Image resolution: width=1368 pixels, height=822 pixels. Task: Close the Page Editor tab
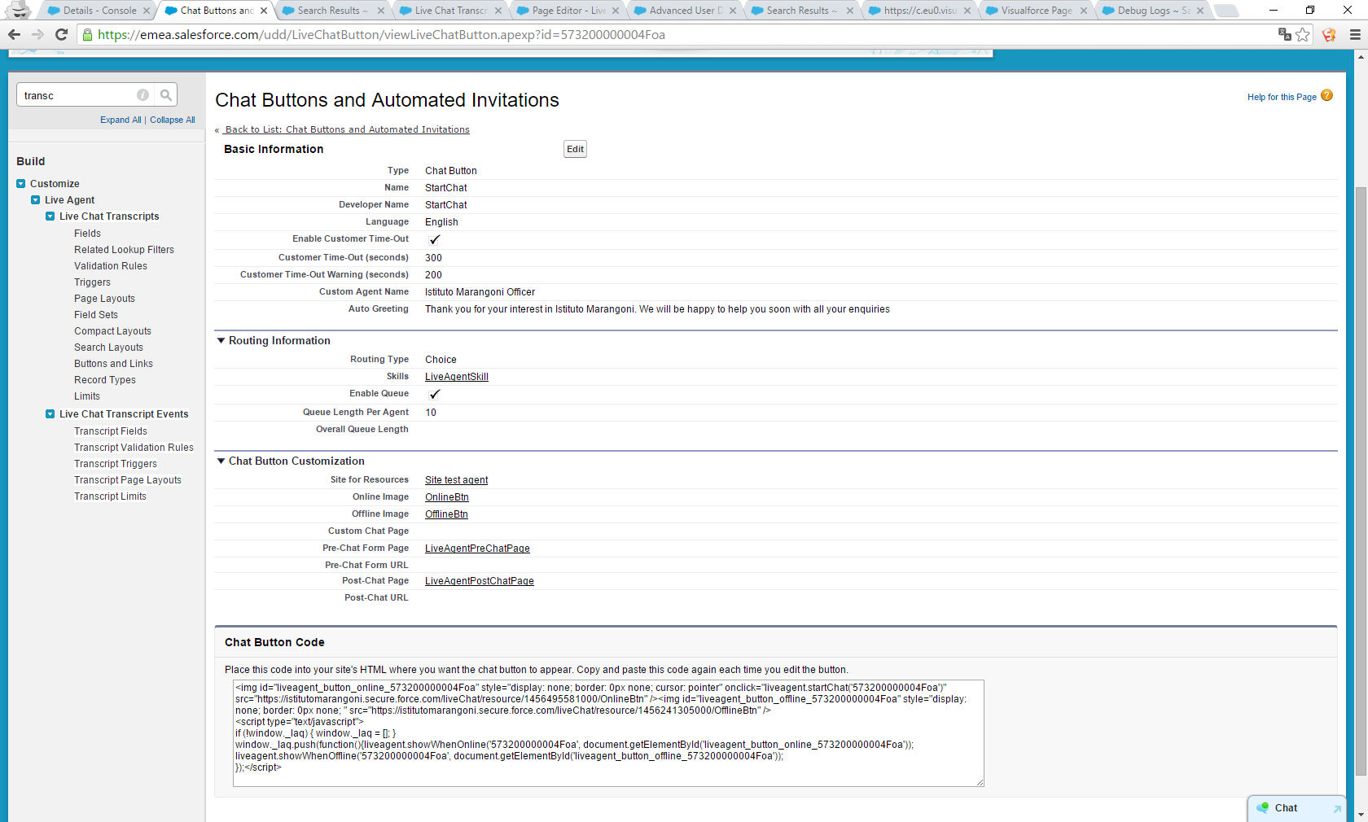pos(616,11)
